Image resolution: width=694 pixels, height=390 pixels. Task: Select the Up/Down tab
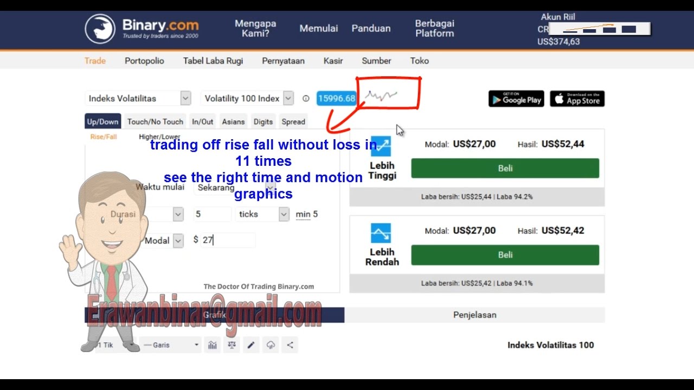tap(102, 122)
